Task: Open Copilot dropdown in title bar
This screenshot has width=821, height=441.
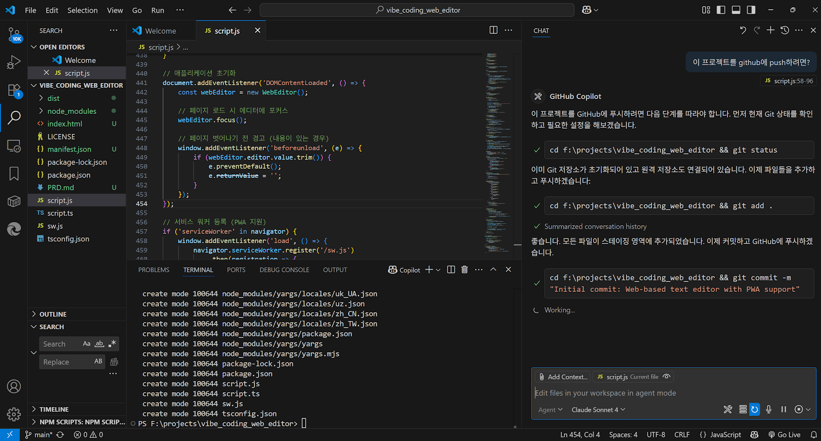Action: click(x=590, y=10)
